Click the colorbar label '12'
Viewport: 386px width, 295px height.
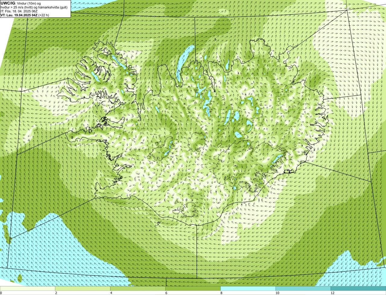tap(332, 293)
